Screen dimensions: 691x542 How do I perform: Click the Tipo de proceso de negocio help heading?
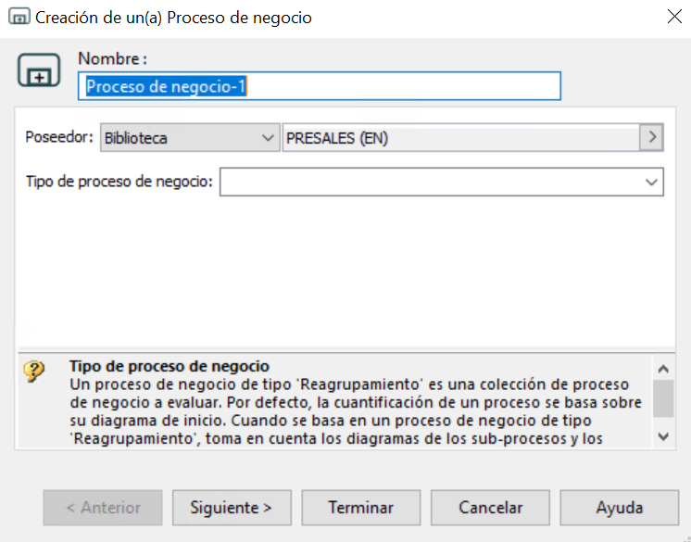(170, 366)
